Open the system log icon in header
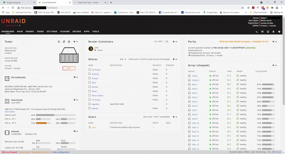The image size is (285, 154). 274,32
